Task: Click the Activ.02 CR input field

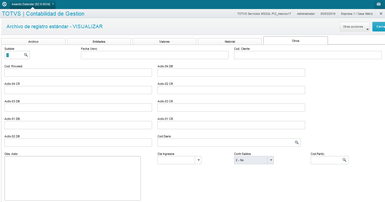Action: (231, 90)
